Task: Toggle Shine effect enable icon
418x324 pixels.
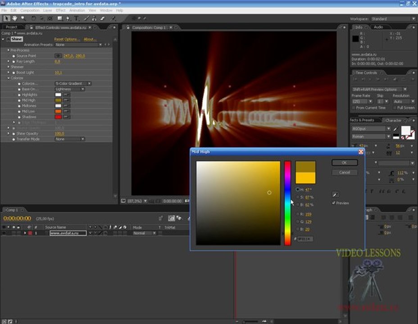Action: click(x=8, y=39)
